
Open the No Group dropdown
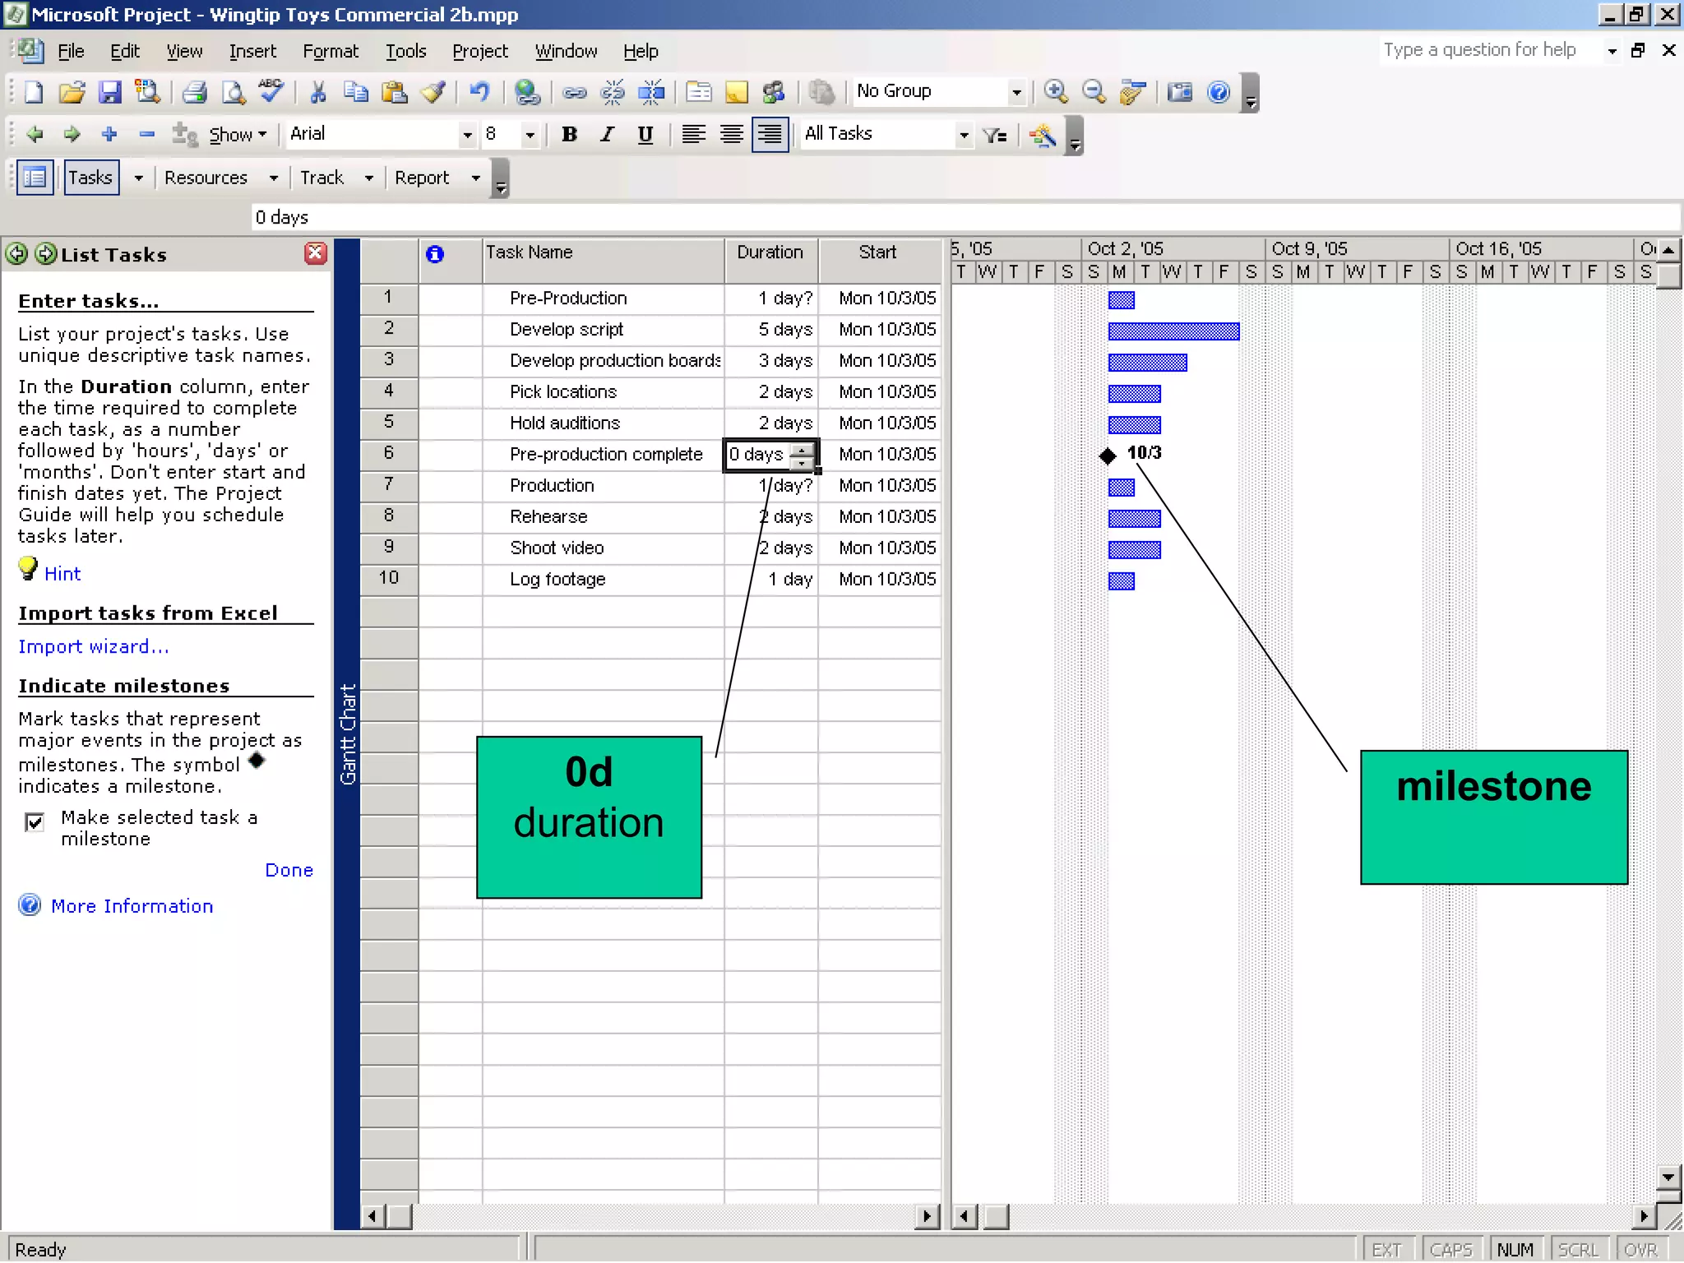(1016, 91)
